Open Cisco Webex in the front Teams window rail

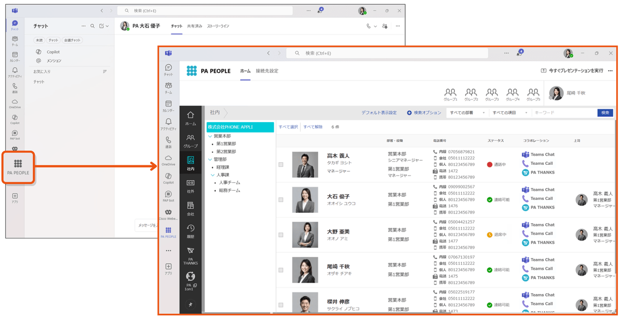pos(168,214)
